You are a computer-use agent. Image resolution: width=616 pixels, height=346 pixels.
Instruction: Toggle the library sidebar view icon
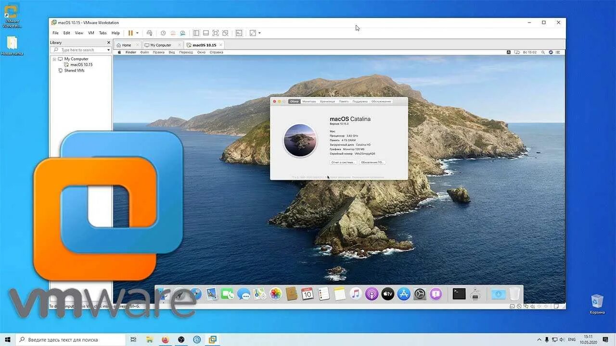[x=196, y=33]
